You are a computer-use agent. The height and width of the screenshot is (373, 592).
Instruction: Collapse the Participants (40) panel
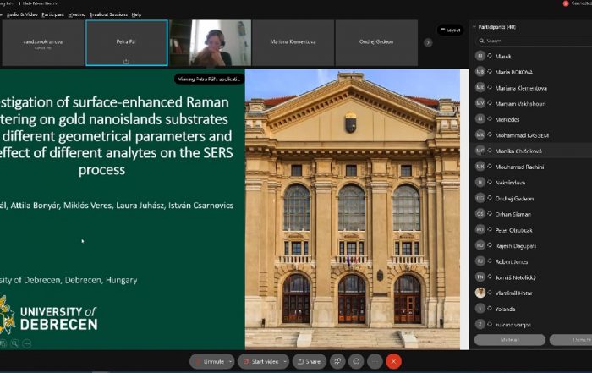474,27
